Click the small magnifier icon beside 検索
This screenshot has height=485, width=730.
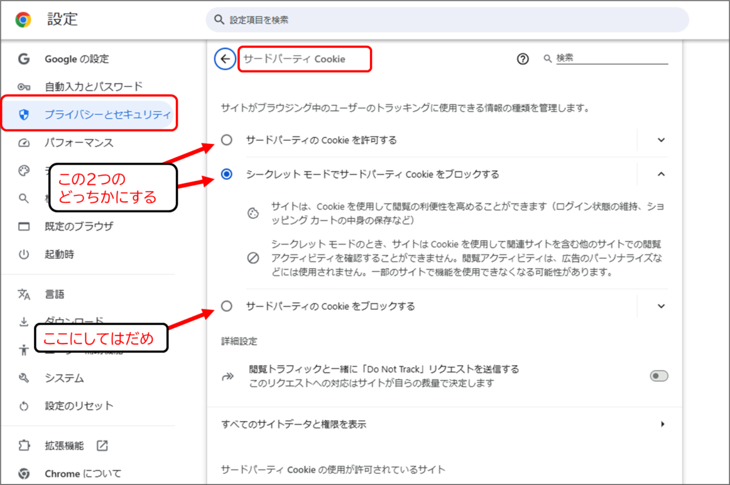[547, 59]
